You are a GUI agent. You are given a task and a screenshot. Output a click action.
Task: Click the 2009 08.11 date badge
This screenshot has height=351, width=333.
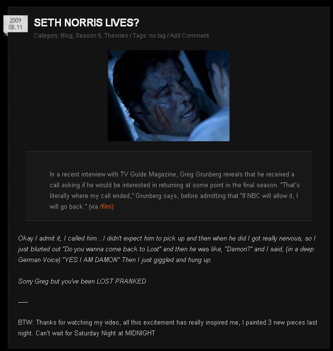click(x=16, y=24)
